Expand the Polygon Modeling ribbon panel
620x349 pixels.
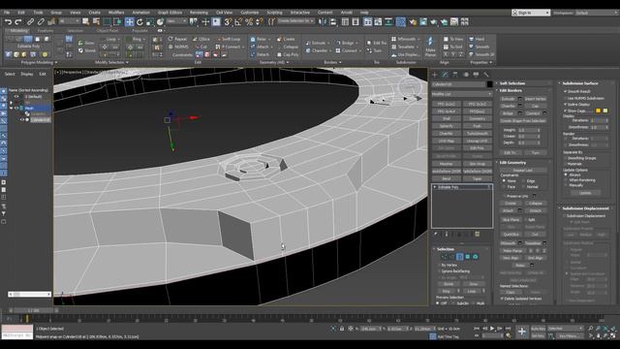[x=39, y=62]
